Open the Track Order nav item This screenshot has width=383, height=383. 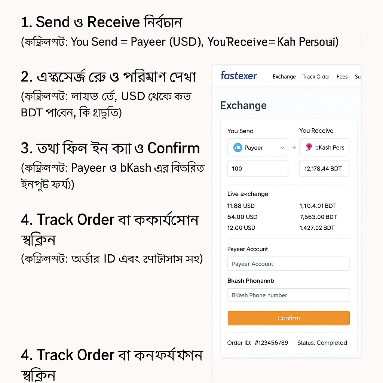[x=316, y=77]
